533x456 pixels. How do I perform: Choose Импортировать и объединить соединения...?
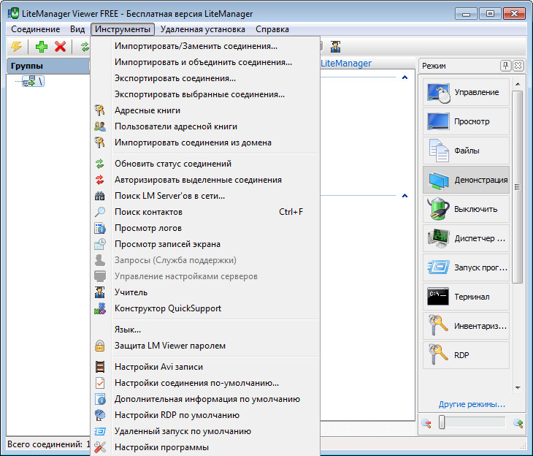click(205, 62)
